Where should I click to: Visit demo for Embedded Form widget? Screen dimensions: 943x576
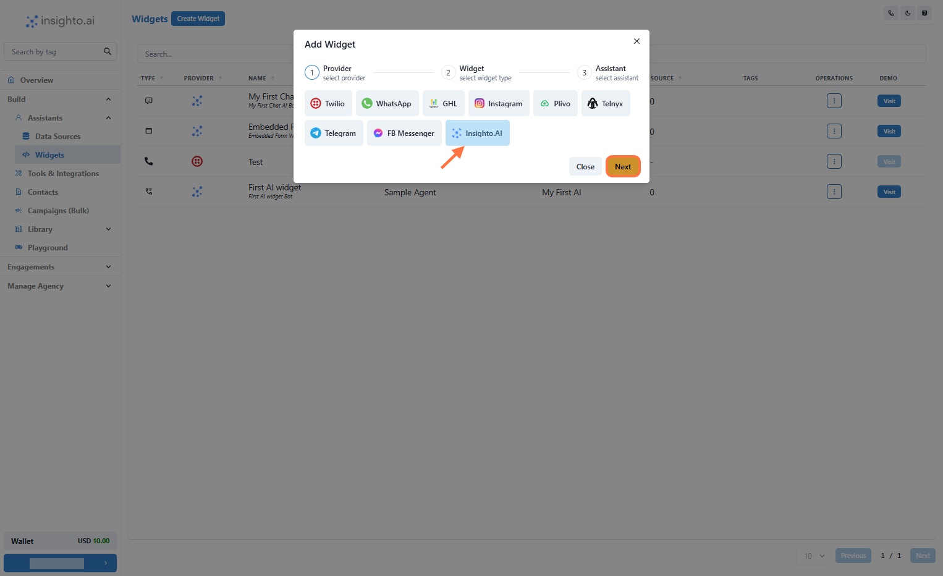pos(889,131)
